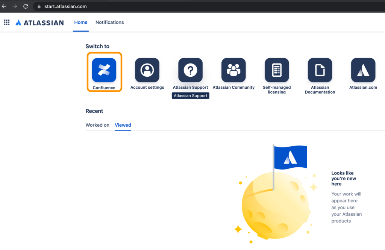Reload the page with refresh icon
This screenshot has width=385, height=250.
pos(26,6)
